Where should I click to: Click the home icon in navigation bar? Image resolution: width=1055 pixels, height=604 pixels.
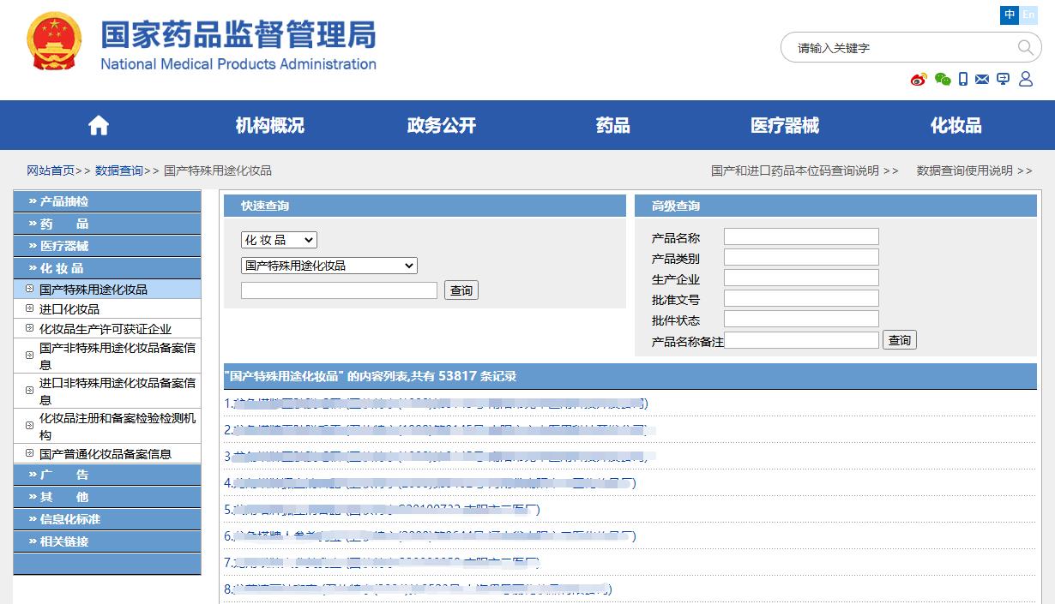coord(99,126)
